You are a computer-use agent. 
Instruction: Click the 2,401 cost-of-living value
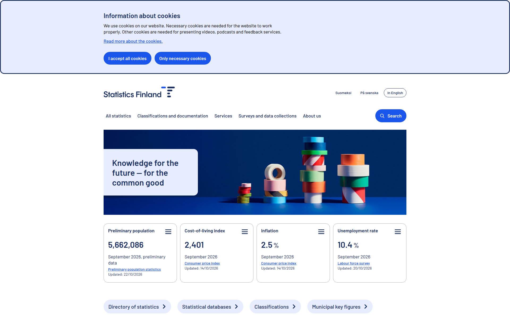pos(194,245)
